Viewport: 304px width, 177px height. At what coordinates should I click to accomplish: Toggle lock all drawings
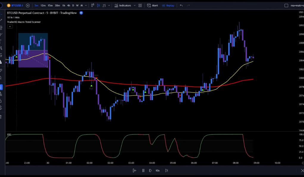(x=1, y=101)
